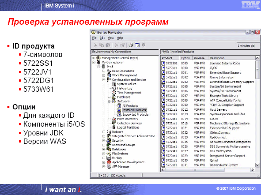
Task: Expand the File Systems node
Action: pyautogui.click(x=104, y=154)
